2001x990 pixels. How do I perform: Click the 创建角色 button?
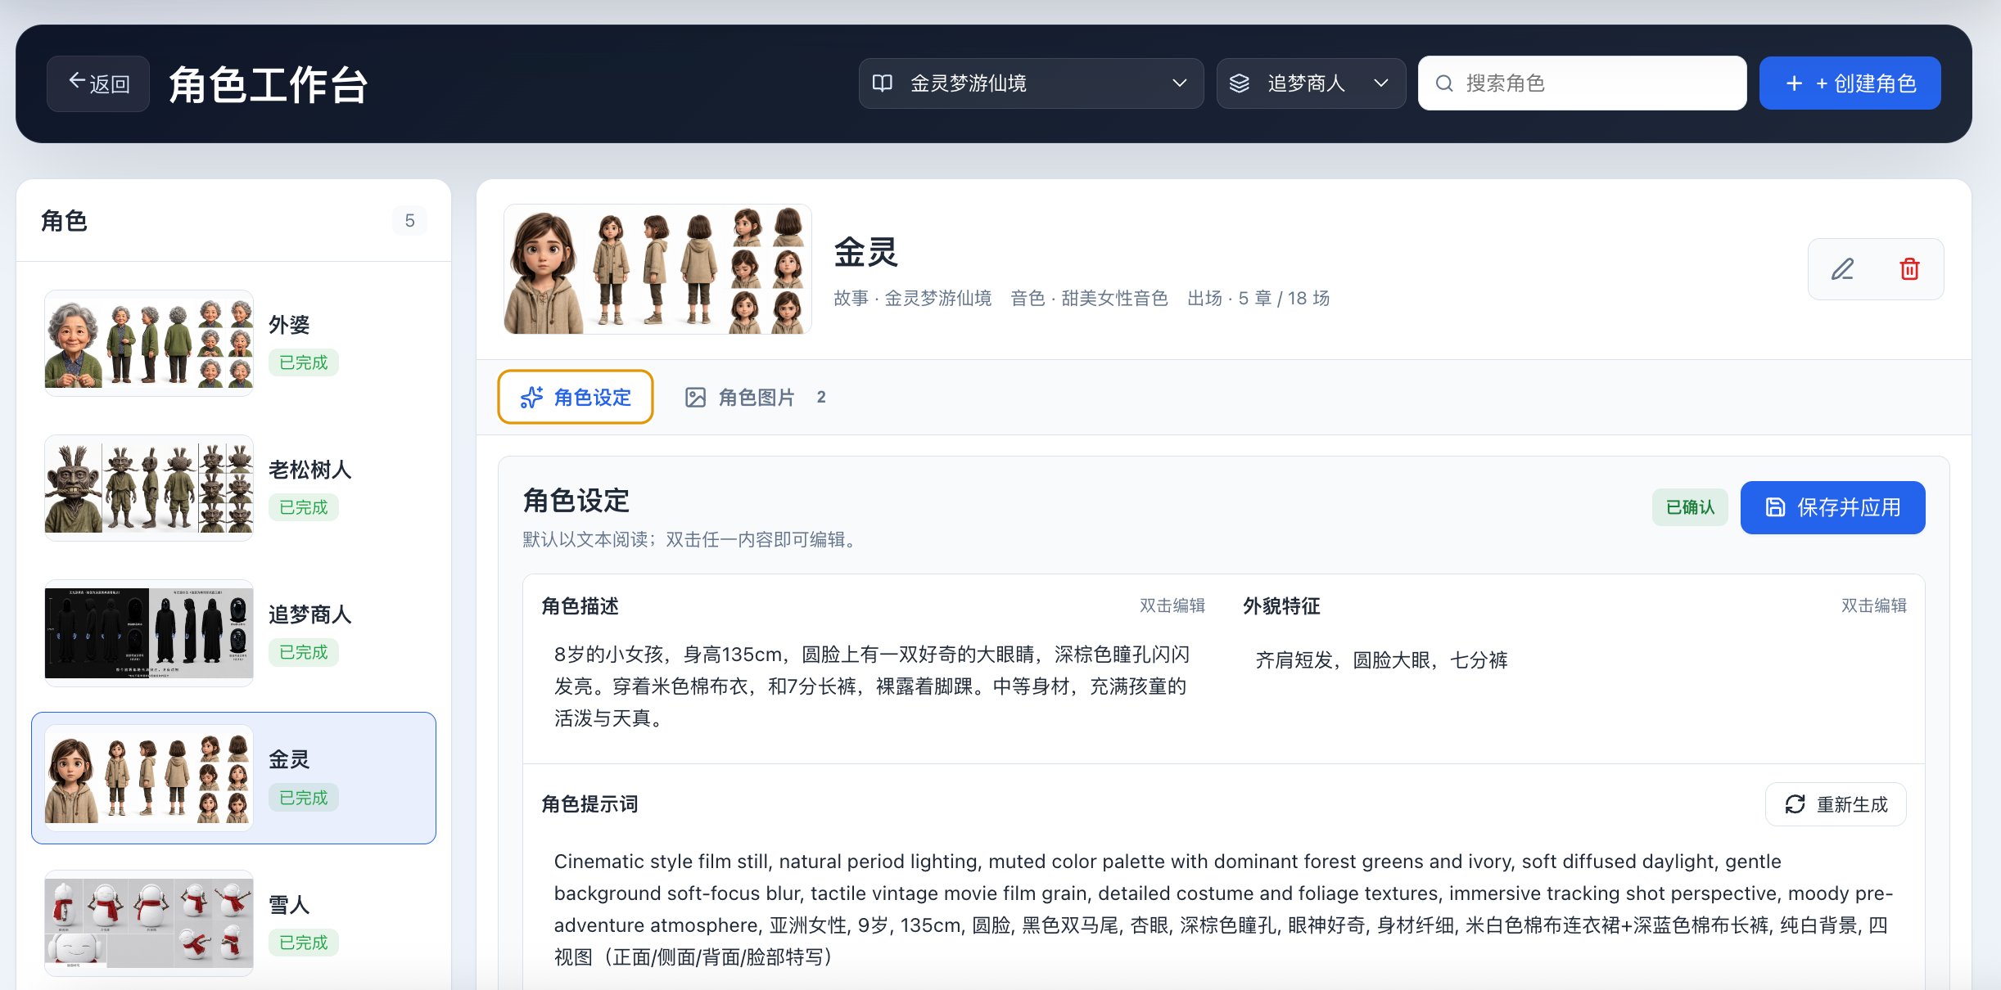1850,83
